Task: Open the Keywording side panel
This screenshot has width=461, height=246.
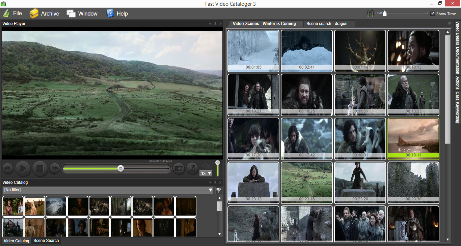Action: coord(458,112)
